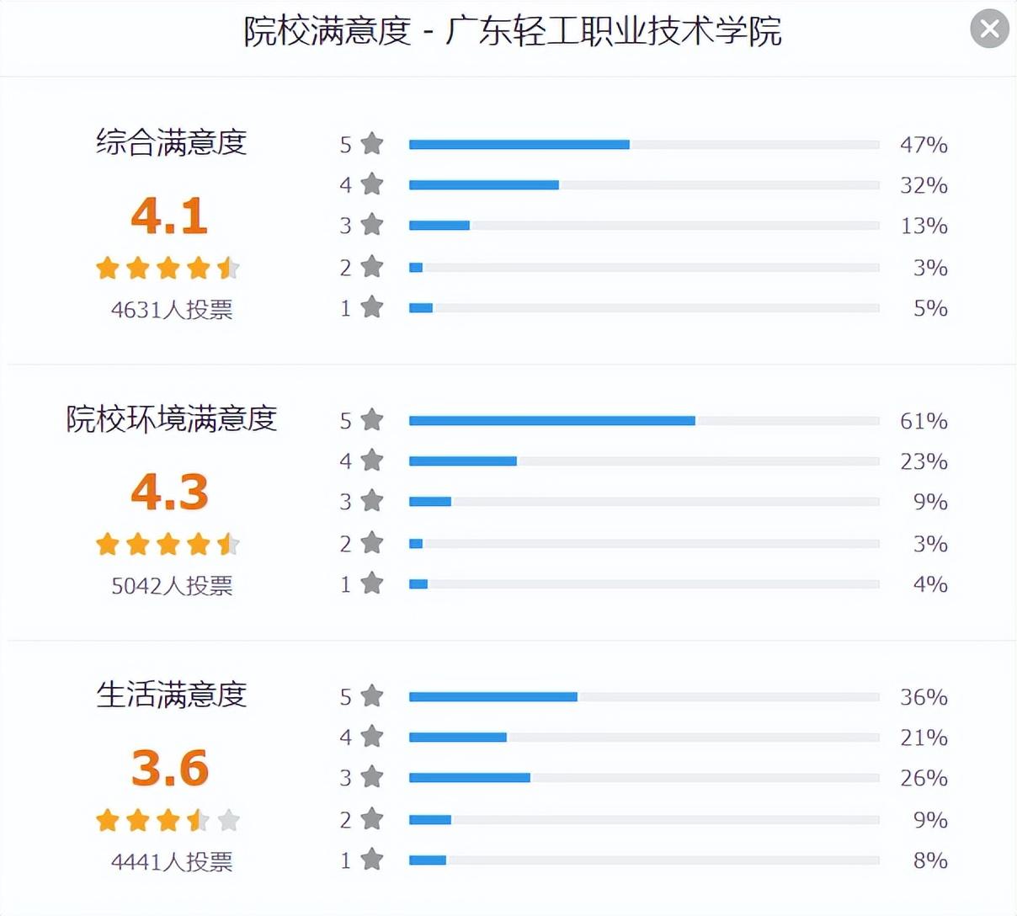This screenshot has width=1017, height=916.
Task: Click the 32% label in 综合满意度
Action: click(924, 185)
